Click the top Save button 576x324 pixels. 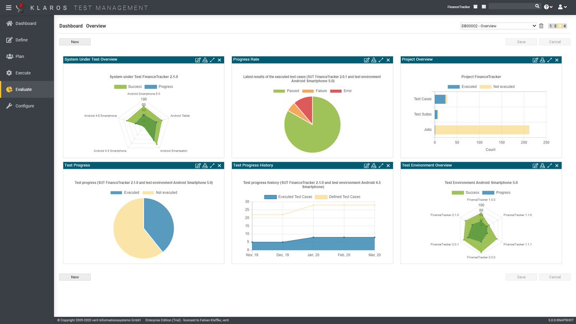click(521, 42)
